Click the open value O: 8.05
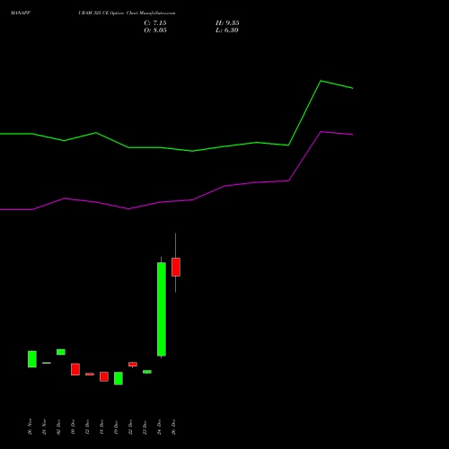 155,31
